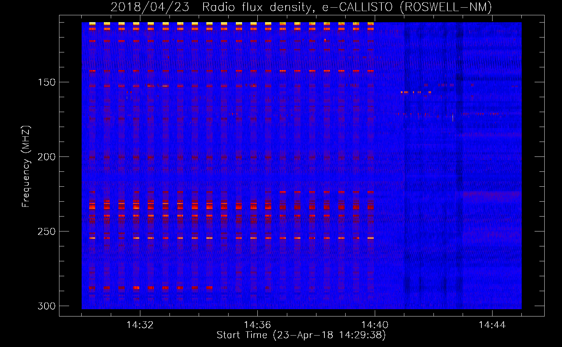
Task: Click the 150 frequency tick label
Action: [46, 82]
